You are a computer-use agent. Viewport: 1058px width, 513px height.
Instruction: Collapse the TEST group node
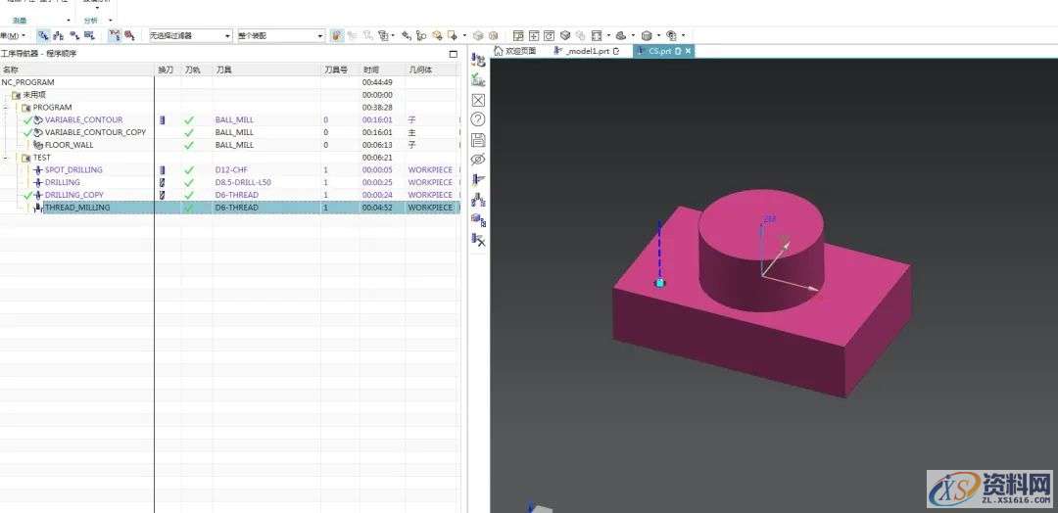[x=6, y=158]
